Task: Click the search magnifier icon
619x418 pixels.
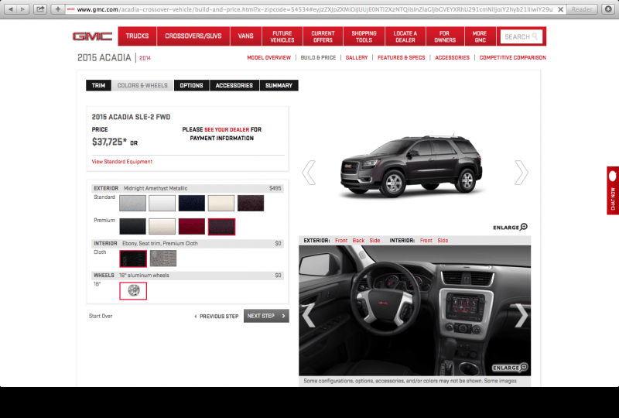Action: point(535,36)
